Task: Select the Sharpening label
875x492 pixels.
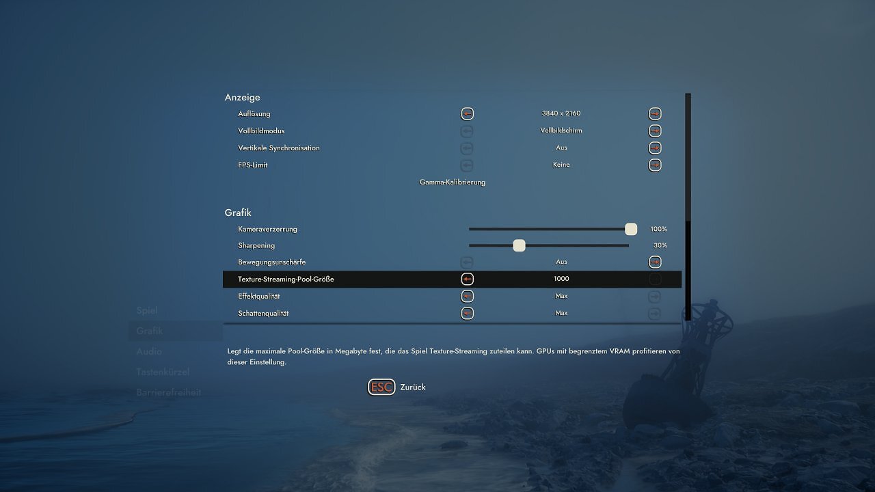Action: tap(256, 246)
